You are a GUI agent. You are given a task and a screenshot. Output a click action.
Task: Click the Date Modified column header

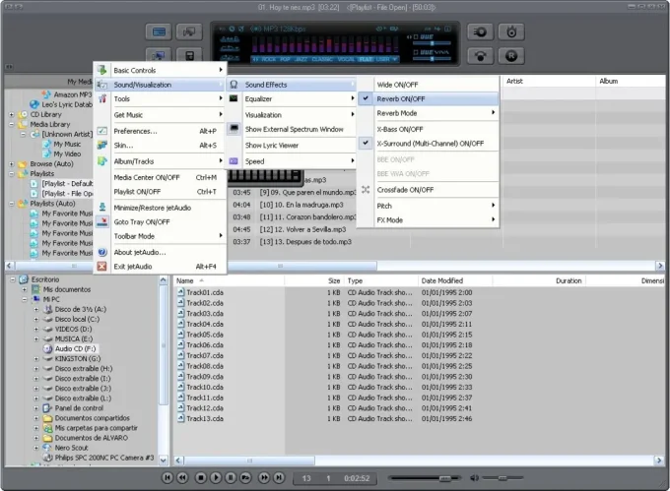(441, 280)
